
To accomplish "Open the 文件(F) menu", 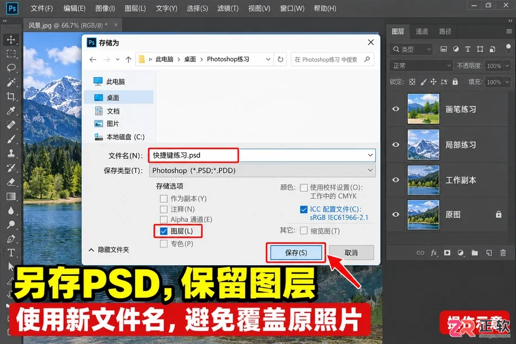I will (x=42, y=8).
